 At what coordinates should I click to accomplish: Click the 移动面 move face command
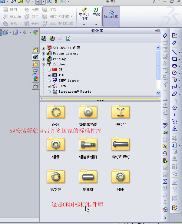point(12,17)
